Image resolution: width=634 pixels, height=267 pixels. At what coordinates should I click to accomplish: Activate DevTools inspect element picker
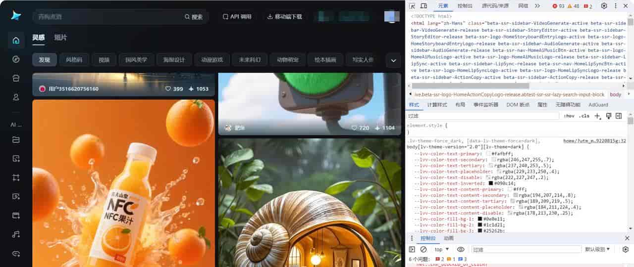click(412, 6)
